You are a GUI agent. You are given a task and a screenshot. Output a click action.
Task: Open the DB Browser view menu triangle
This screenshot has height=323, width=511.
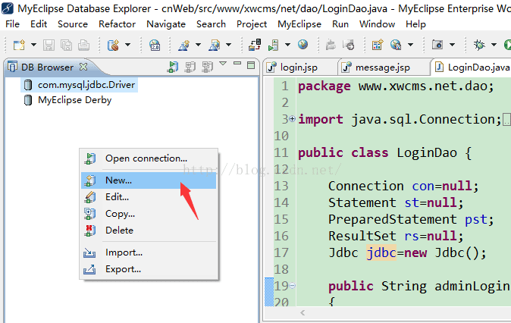pyautogui.click(x=223, y=63)
